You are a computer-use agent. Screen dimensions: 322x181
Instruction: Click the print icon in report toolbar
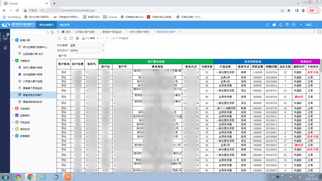coord(77,38)
